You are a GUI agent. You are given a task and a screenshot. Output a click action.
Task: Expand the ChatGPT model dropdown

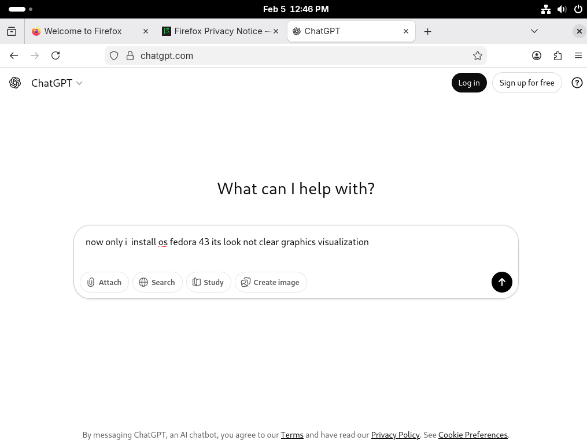click(x=56, y=83)
